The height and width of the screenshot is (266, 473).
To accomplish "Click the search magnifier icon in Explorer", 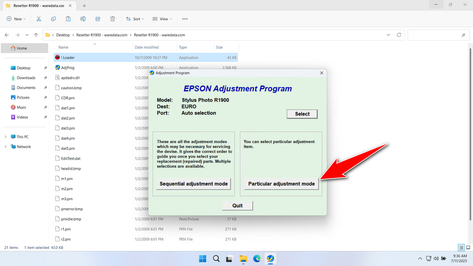I will coord(464,35).
